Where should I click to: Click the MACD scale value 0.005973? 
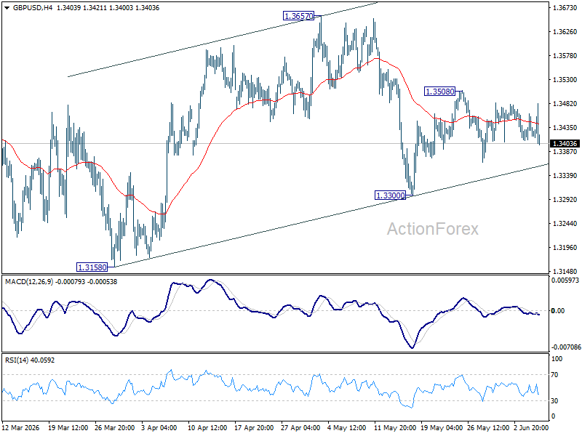[565, 280]
